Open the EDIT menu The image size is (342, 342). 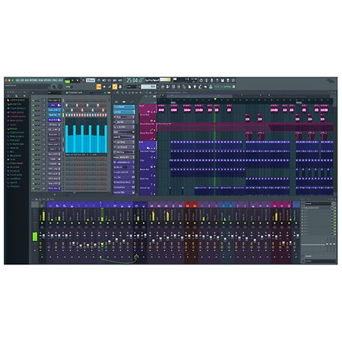pos(22,81)
